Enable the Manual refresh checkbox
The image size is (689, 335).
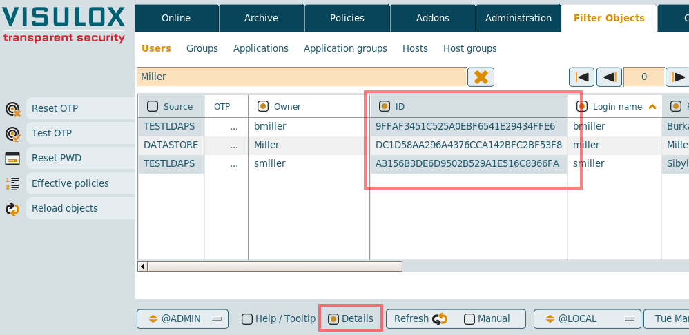click(469, 319)
